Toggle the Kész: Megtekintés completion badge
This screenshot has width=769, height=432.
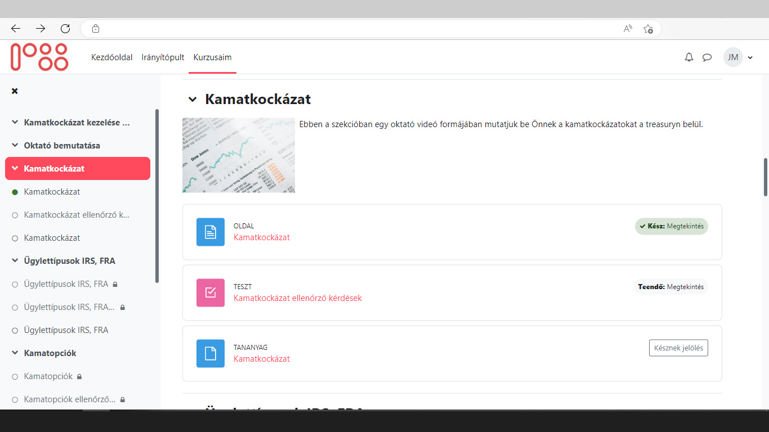tap(671, 226)
